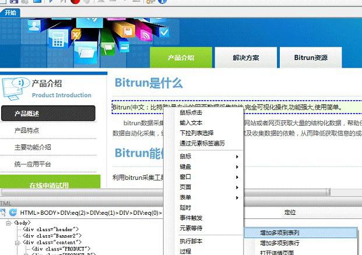Select the div class="header" tree row

[x=51, y=229]
